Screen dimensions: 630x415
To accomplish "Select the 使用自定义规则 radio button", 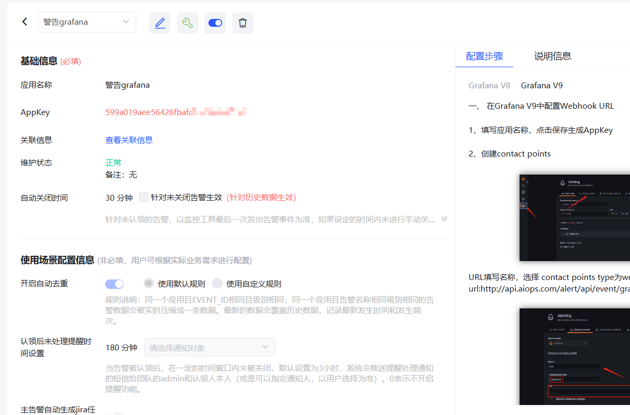I will 217,284.
